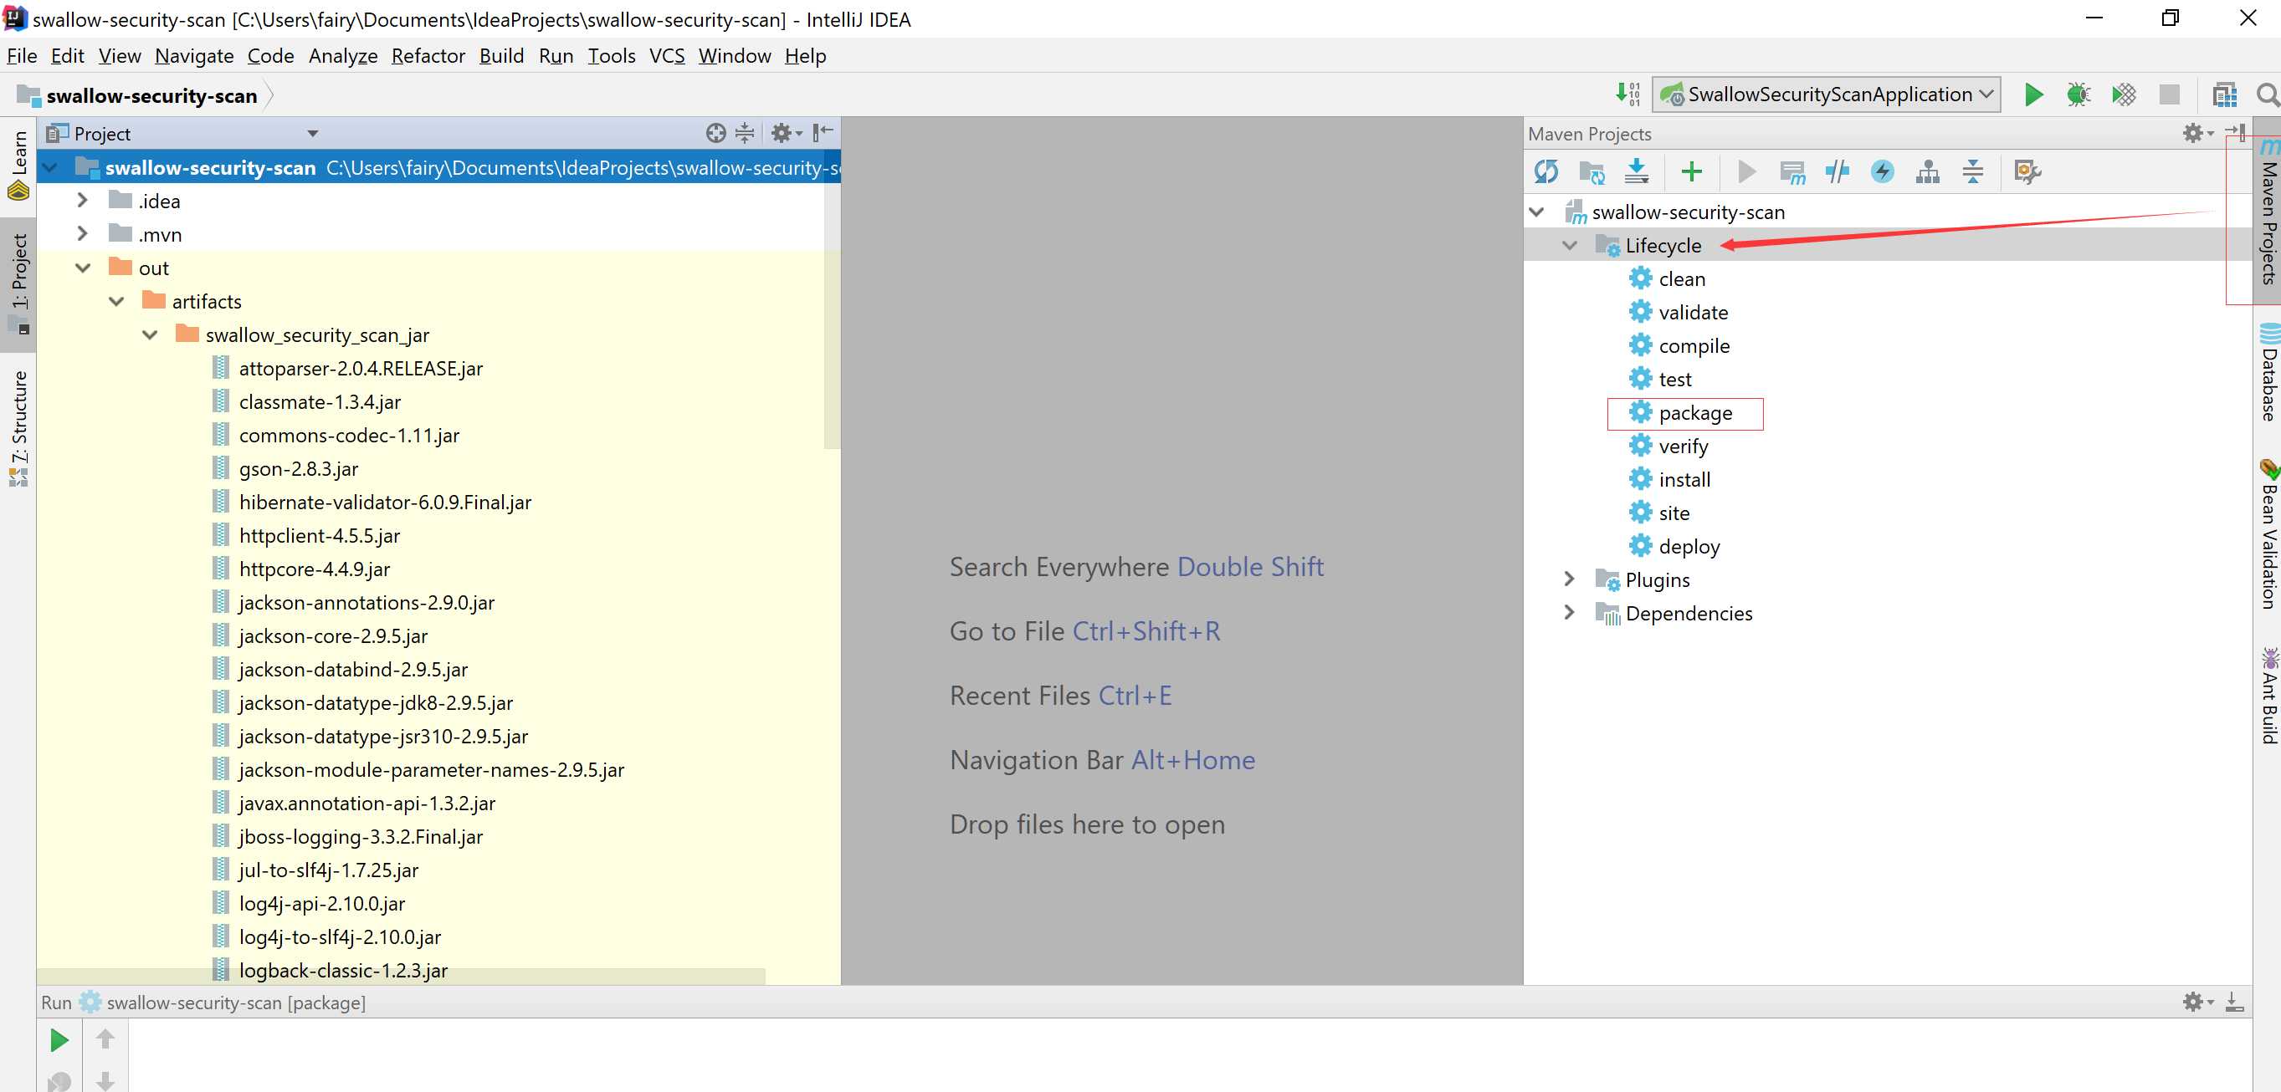
Task: Click the green plus Add Maven Projects icon
Action: tap(1691, 171)
